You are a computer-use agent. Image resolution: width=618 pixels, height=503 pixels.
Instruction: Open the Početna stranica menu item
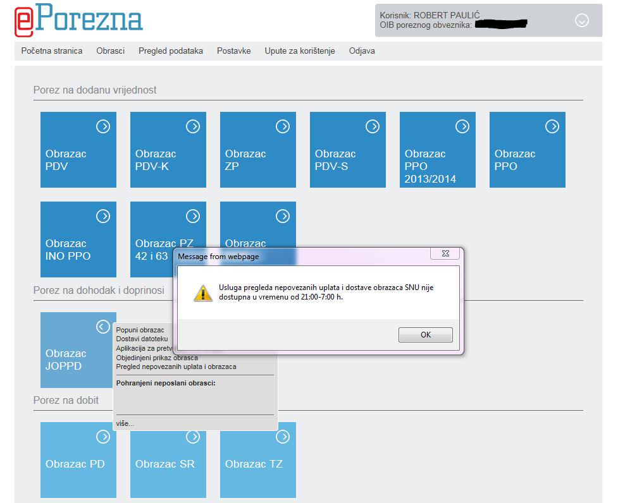click(x=52, y=51)
